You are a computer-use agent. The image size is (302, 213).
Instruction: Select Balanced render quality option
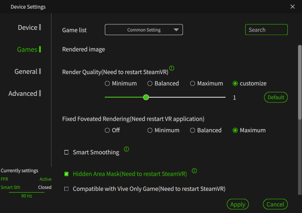pos(150,83)
